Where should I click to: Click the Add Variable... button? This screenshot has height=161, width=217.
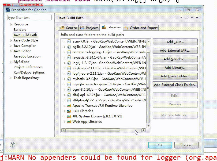pos(175,59)
